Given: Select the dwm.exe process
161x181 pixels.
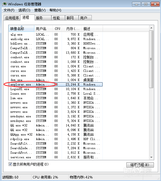Looking at the screenshot, I should click(x=56, y=80).
